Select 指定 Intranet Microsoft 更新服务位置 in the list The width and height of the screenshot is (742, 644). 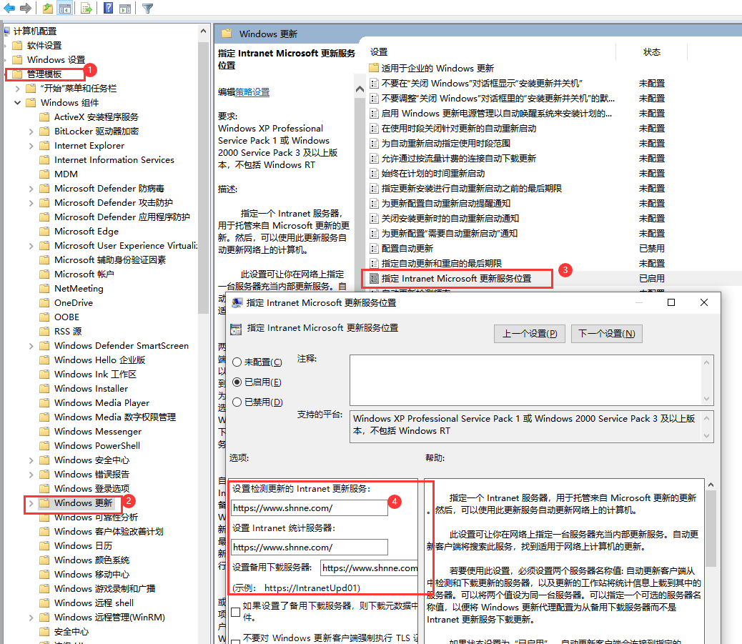click(x=456, y=279)
